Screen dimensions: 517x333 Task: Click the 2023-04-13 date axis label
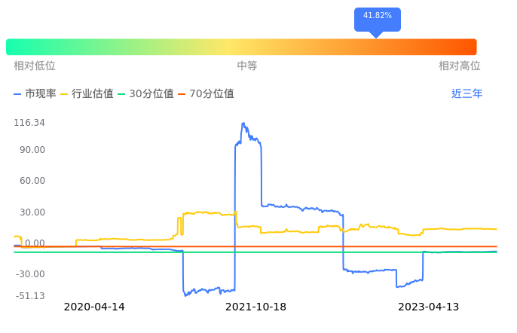coord(428,307)
